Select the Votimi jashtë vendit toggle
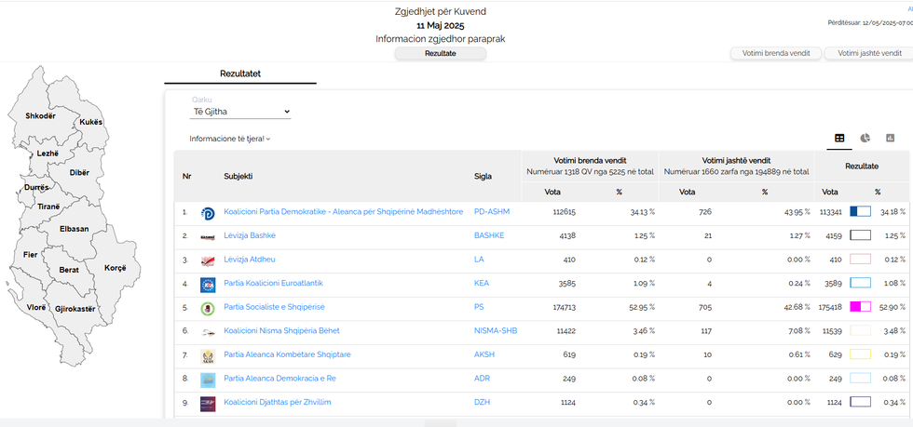This screenshot has width=913, height=427. 867,54
